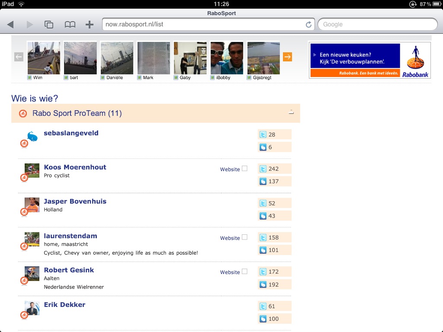Tap the Safari back arrow
The width and height of the screenshot is (443, 332).
point(10,25)
